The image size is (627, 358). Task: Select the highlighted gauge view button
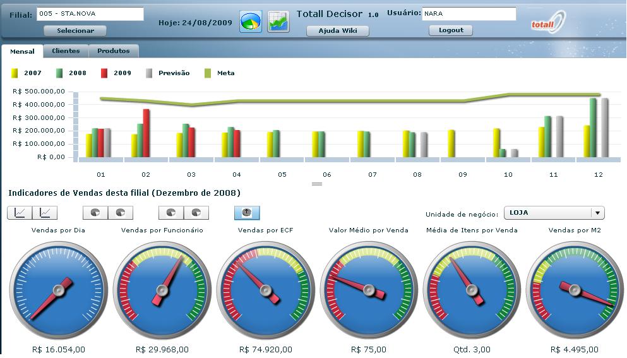click(x=247, y=213)
